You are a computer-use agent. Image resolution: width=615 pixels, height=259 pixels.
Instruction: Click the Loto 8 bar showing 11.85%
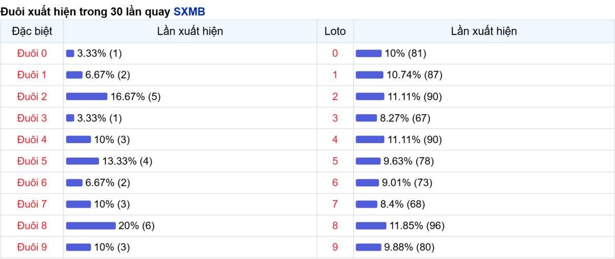pos(371,226)
